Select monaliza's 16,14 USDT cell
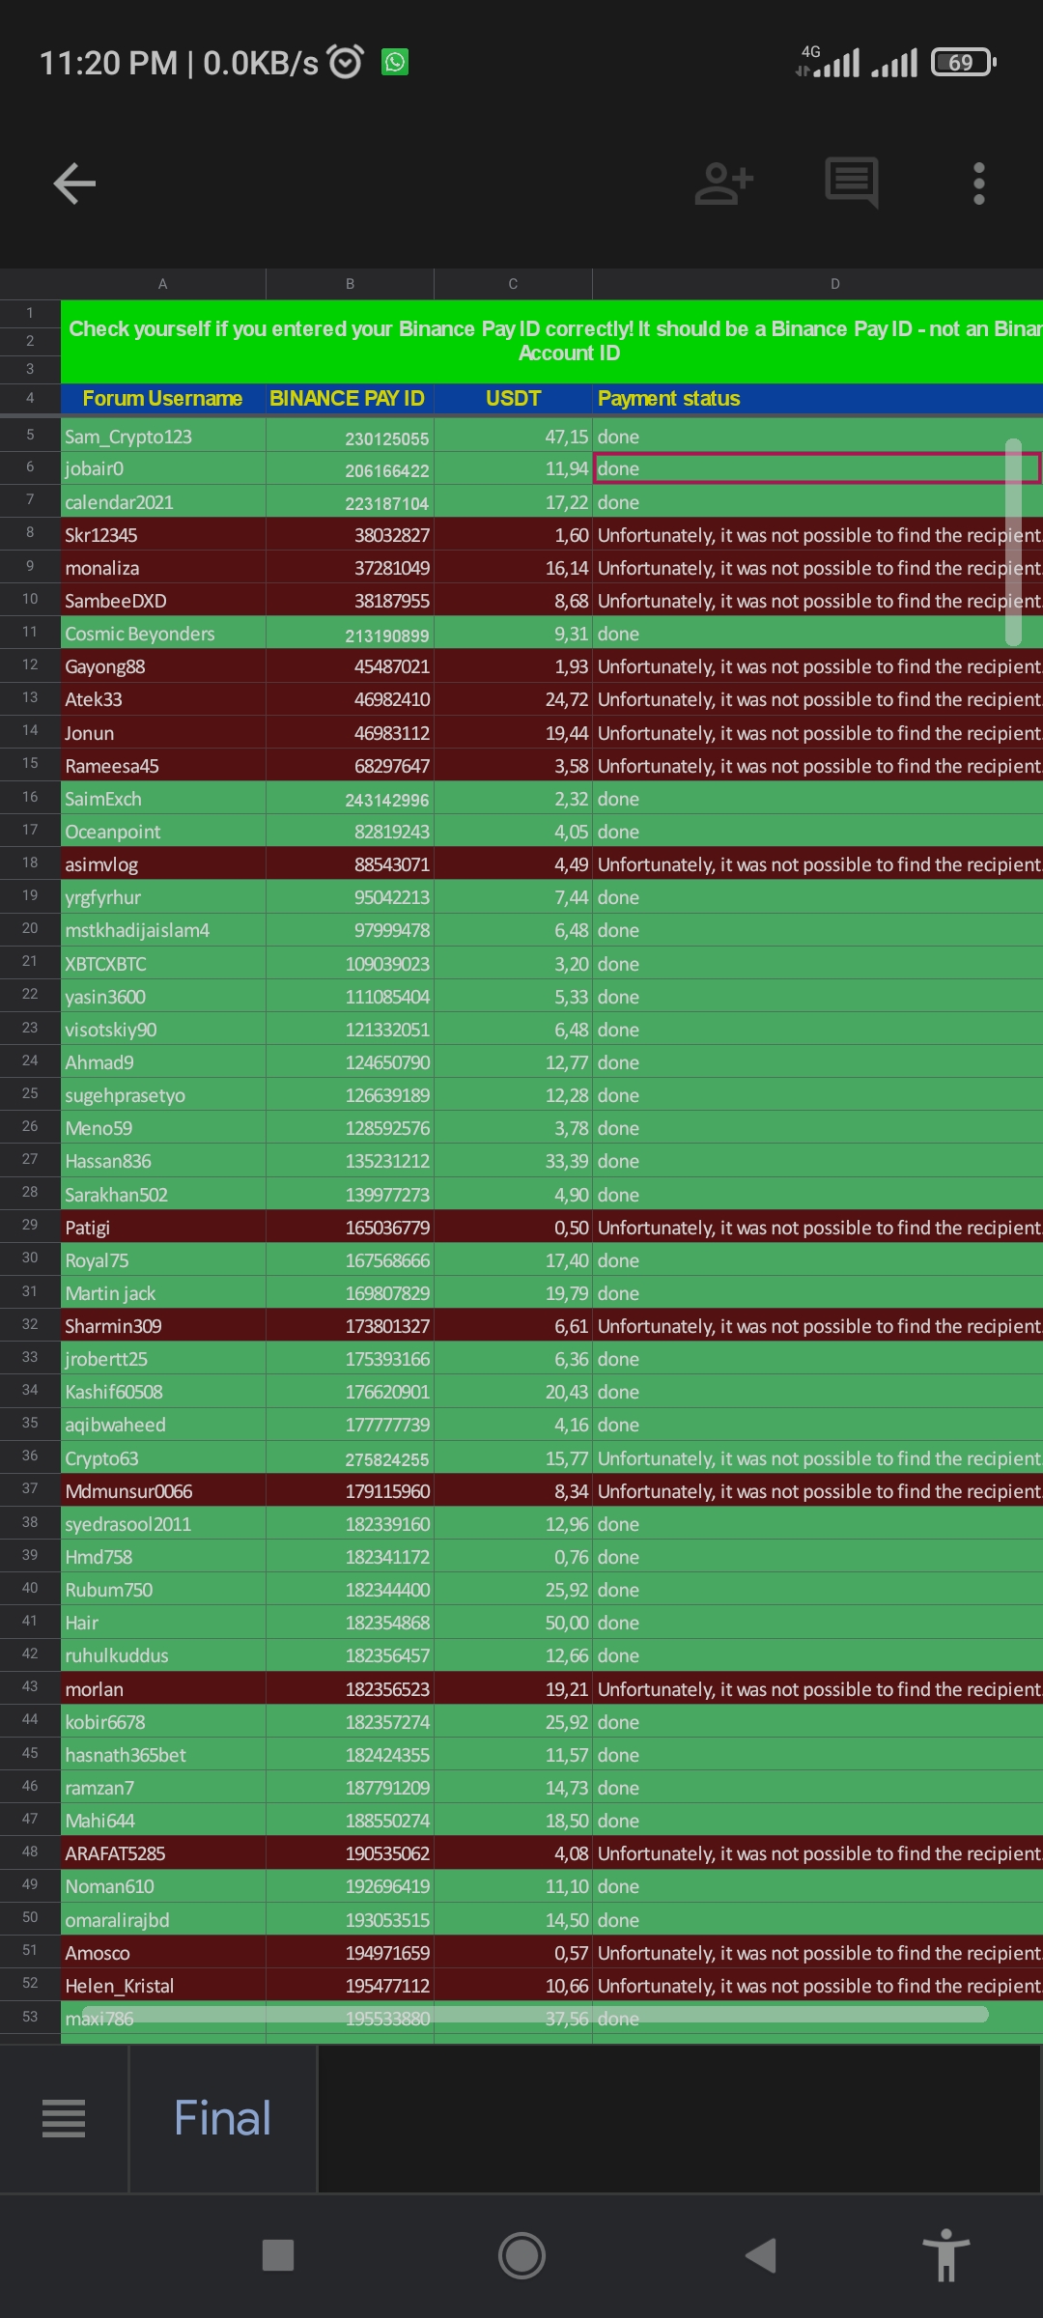Image resolution: width=1043 pixels, height=2318 pixels. point(513,568)
